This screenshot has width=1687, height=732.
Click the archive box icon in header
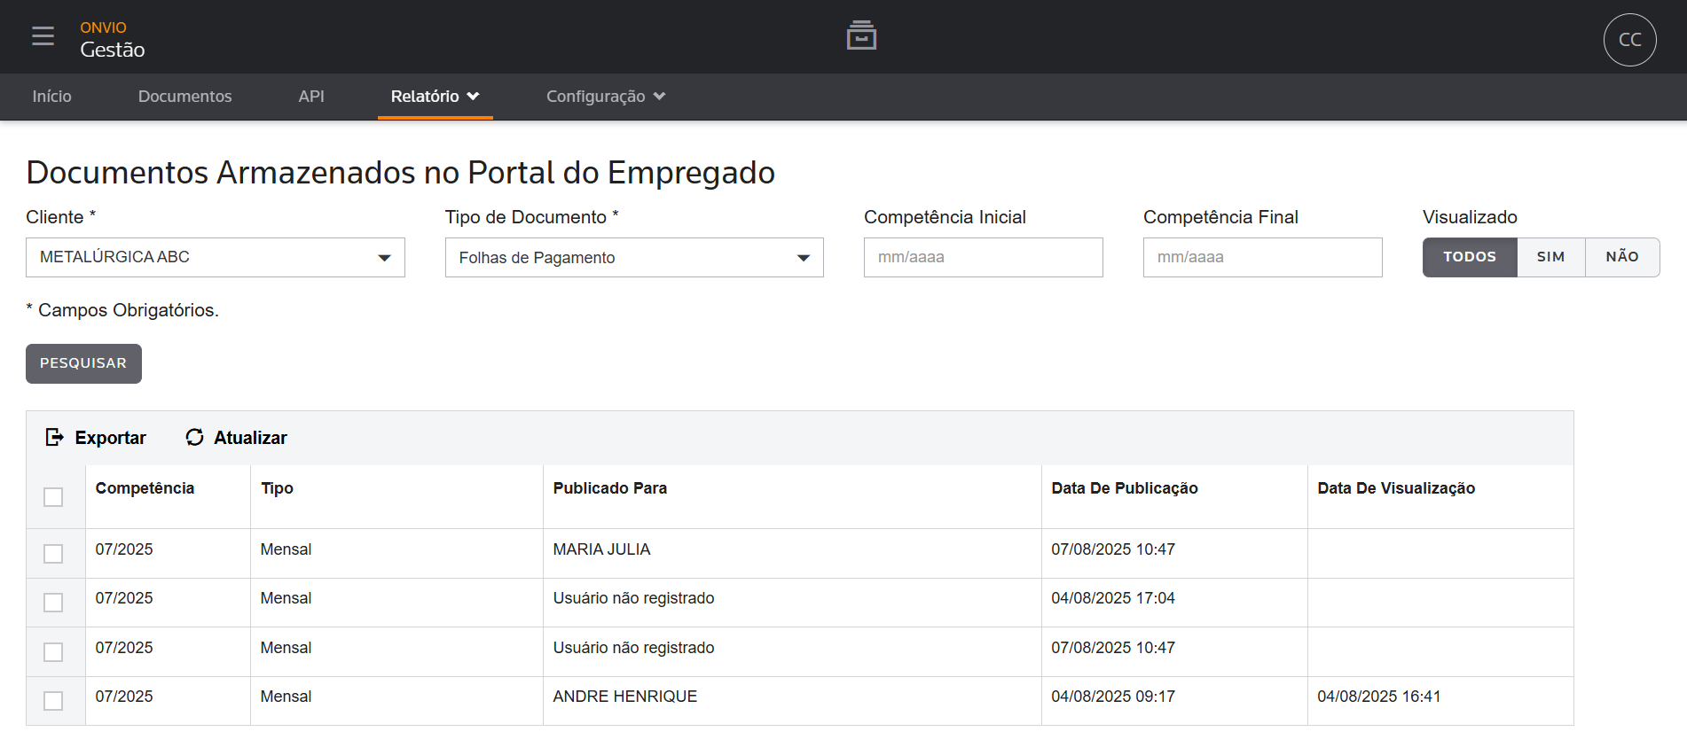tap(860, 35)
